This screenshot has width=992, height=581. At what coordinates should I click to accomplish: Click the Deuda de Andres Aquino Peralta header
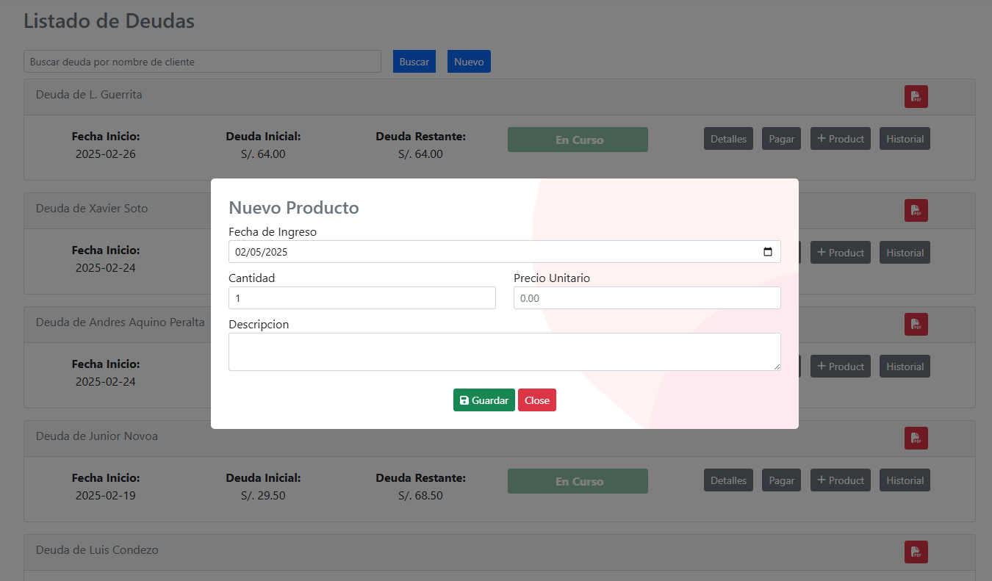tap(121, 322)
